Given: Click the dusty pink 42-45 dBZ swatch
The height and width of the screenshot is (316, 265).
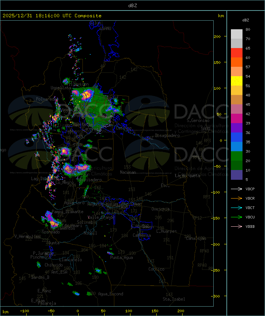Looking at the screenshot, I should [237, 109].
